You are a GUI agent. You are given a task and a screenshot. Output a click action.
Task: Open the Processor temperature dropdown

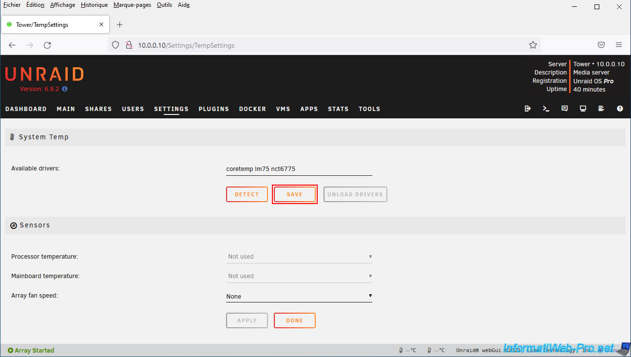299,257
